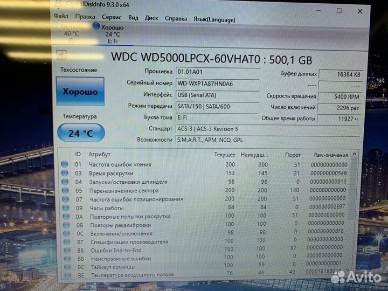Open the Справка menu
This screenshot has width=388, height=291.
tap(176, 18)
